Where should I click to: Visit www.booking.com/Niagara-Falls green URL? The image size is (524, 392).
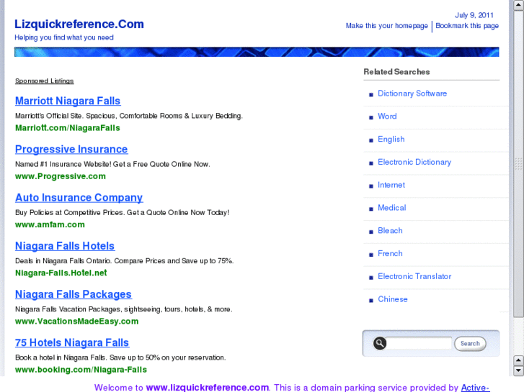click(81, 370)
